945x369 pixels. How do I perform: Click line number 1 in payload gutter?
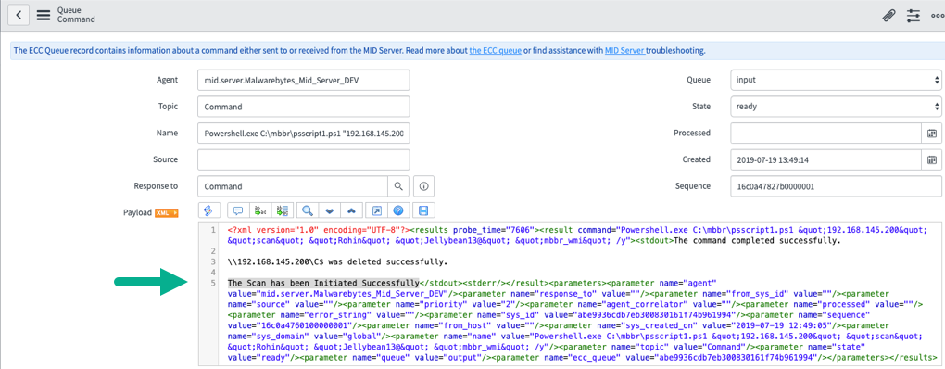pyautogui.click(x=213, y=231)
